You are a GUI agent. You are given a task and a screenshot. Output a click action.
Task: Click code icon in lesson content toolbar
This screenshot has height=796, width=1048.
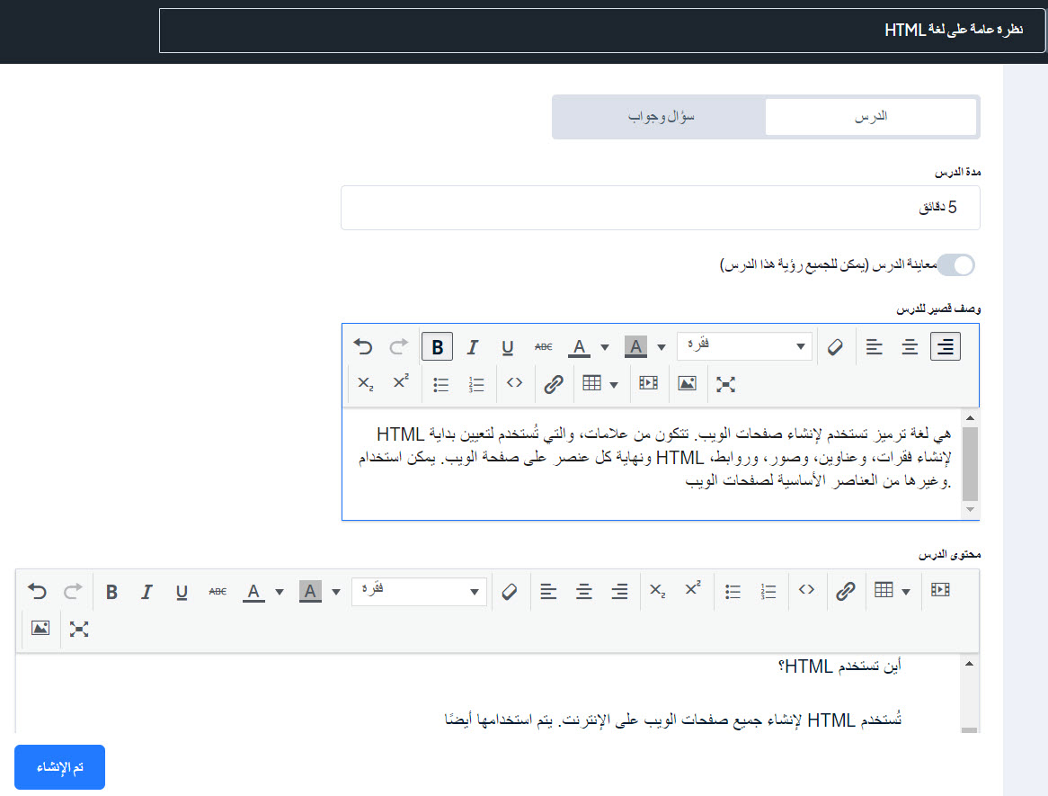coord(806,591)
